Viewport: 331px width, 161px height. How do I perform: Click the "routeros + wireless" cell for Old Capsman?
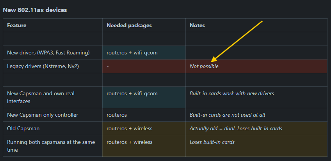click(129, 128)
